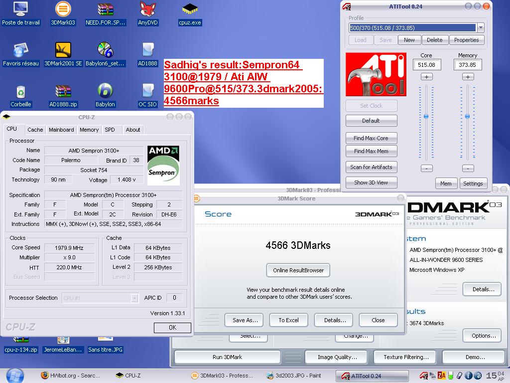This screenshot has width=510, height=383.
Task: Open Image Quality... in 3DMark03
Action: [337, 357]
